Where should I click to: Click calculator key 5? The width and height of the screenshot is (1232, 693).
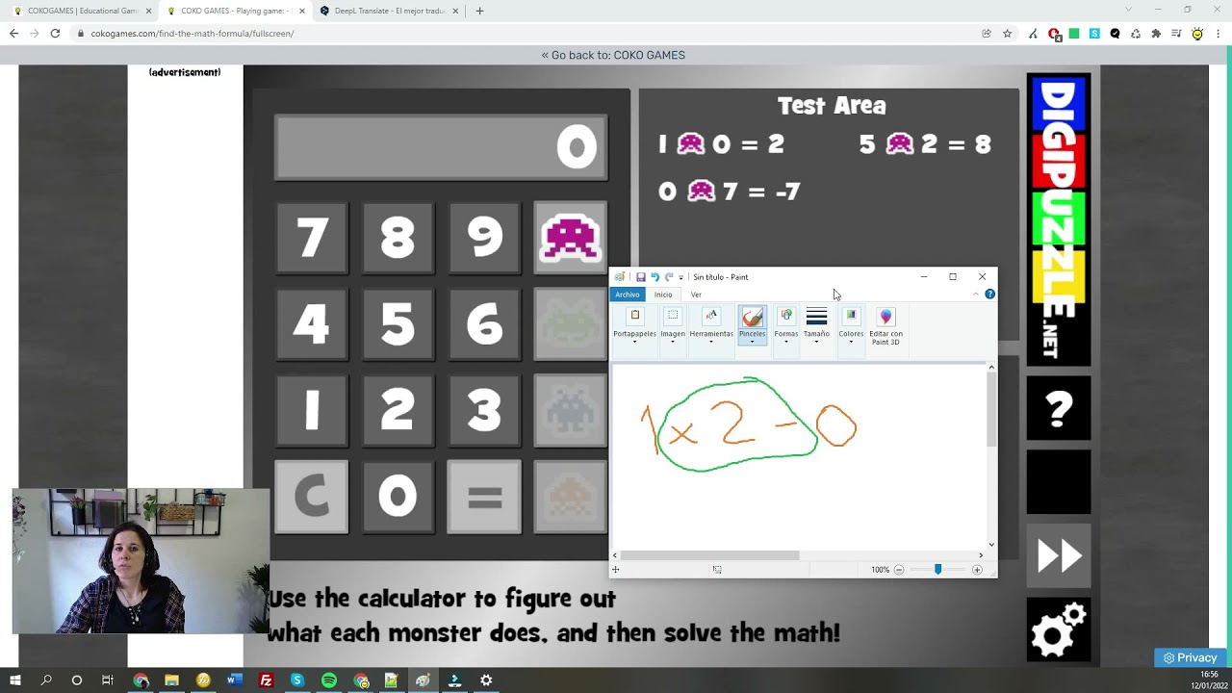click(x=398, y=324)
